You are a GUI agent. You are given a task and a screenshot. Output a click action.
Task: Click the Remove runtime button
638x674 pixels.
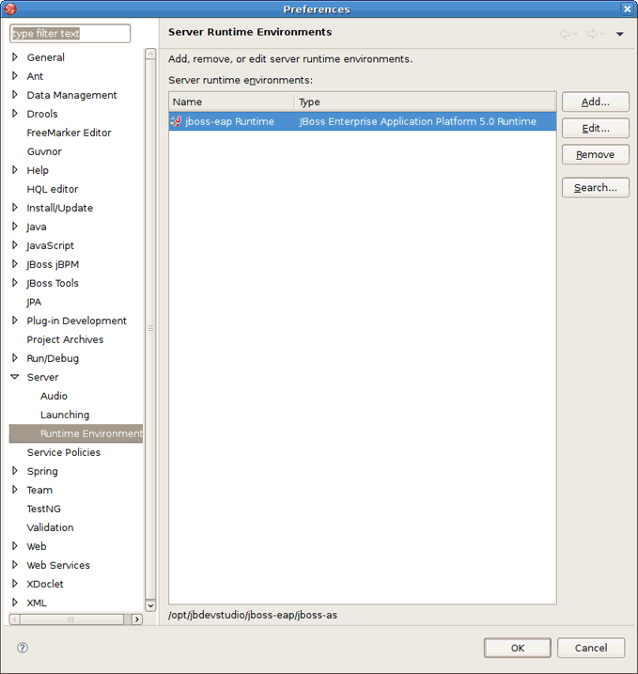596,154
